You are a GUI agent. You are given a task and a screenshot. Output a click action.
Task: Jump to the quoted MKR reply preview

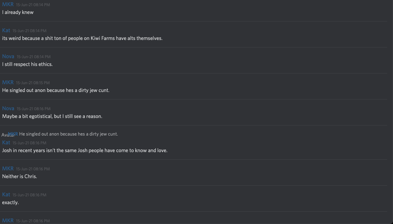point(68,134)
